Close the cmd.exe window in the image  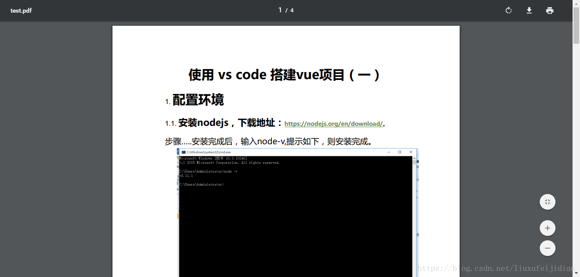tap(411, 152)
